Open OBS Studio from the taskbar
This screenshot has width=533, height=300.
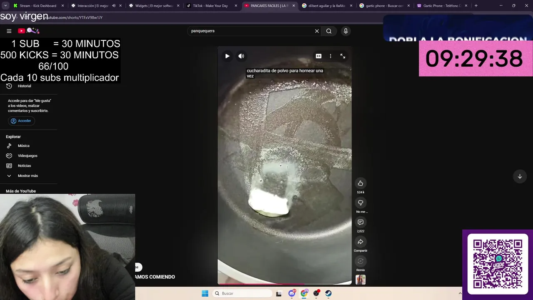[316, 293]
